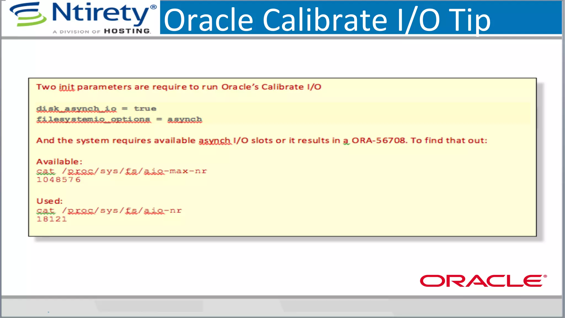The height and width of the screenshot is (318, 565).
Task: Select 'disk_asynch_io = true' line
Action: tap(96, 109)
